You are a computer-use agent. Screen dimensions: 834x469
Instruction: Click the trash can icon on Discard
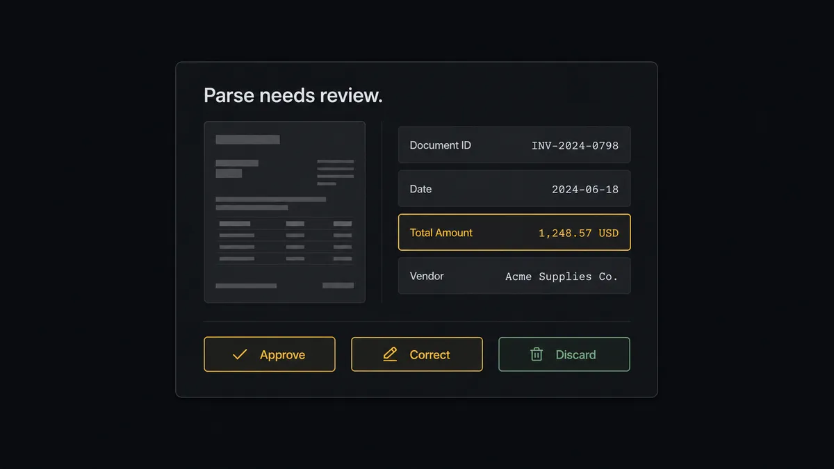[537, 354]
